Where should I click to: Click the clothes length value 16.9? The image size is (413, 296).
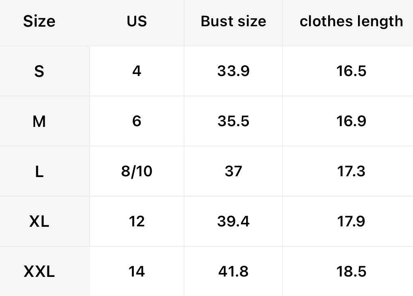tap(351, 121)
